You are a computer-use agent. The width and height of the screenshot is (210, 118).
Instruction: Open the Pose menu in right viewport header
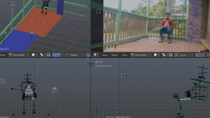pyautogui.click(x=125, y=55)
